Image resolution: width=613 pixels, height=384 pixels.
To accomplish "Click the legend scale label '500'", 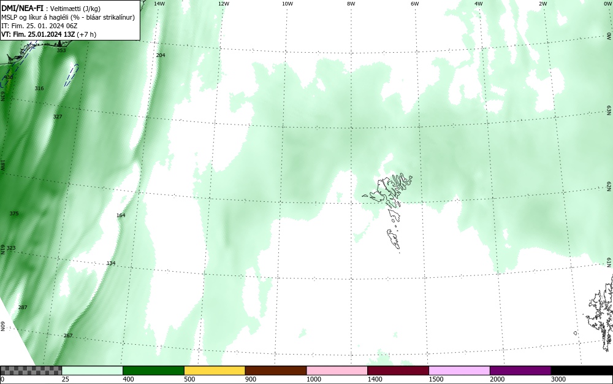I will [x=189, y=379].
